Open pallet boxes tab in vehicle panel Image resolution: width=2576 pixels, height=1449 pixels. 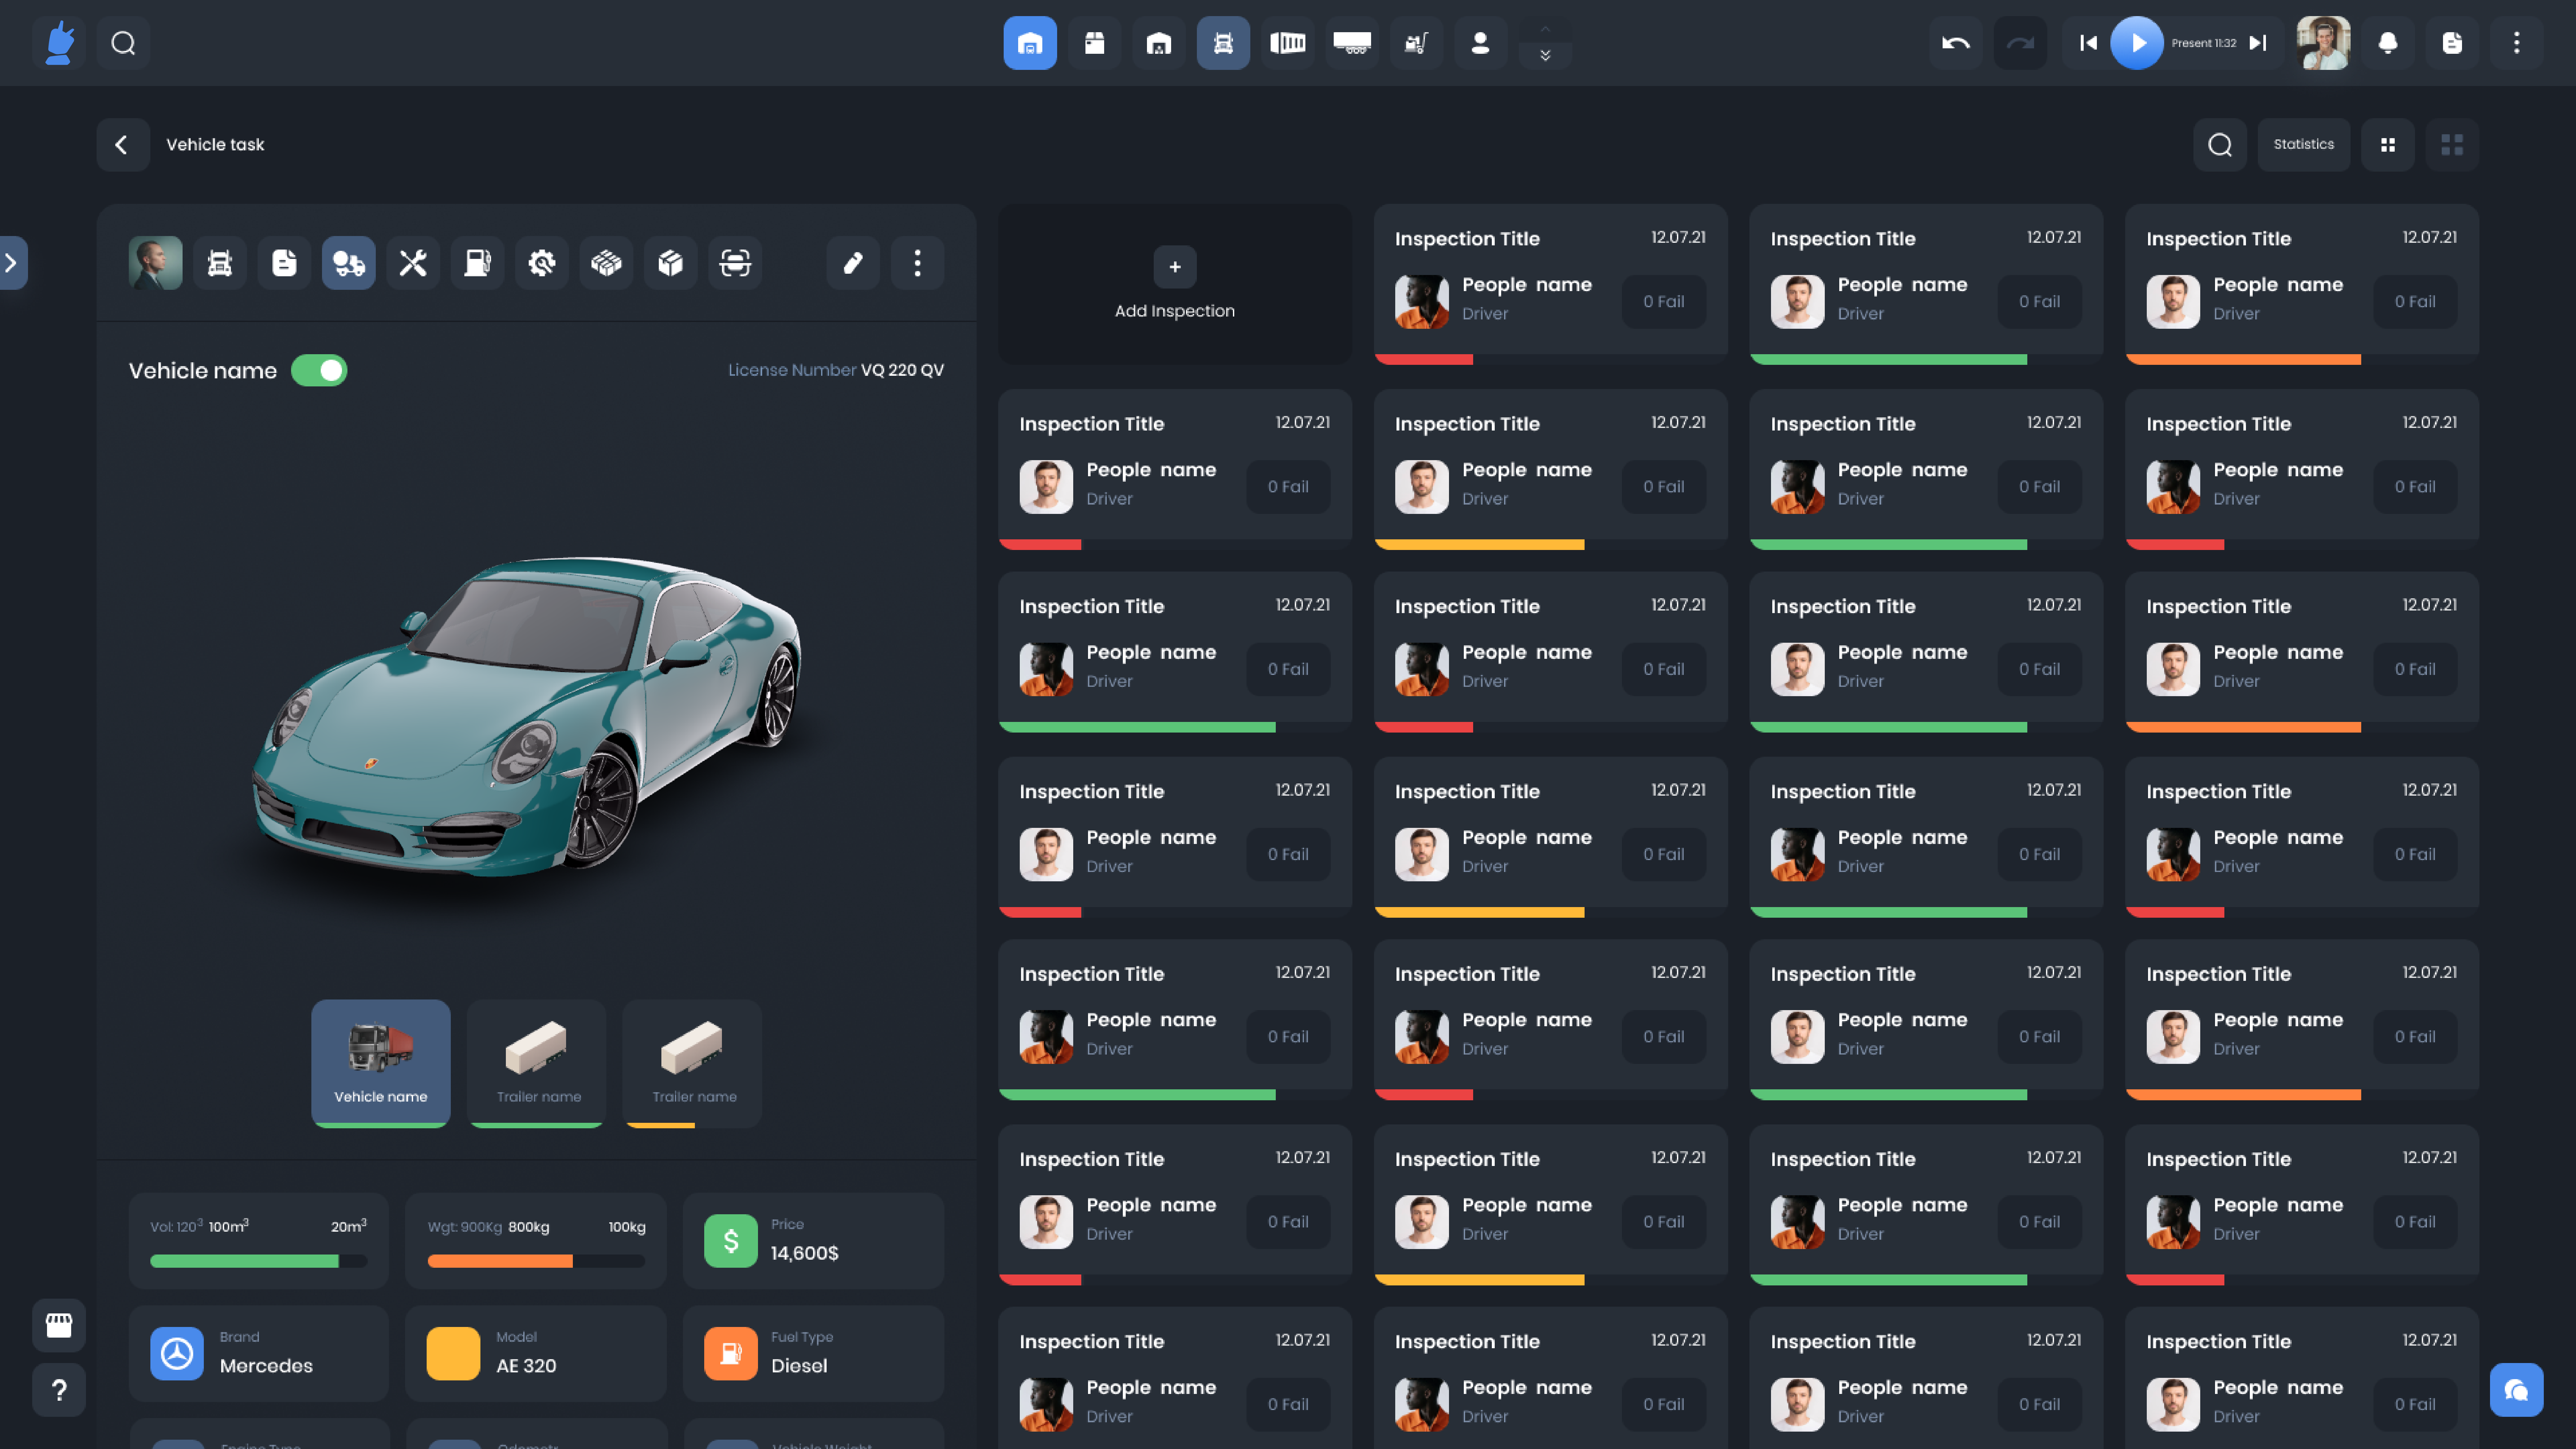point(606,263)
